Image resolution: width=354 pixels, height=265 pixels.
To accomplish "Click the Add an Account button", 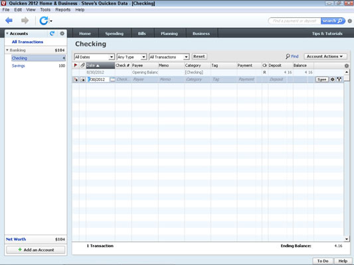I will [x=36, y=250].
